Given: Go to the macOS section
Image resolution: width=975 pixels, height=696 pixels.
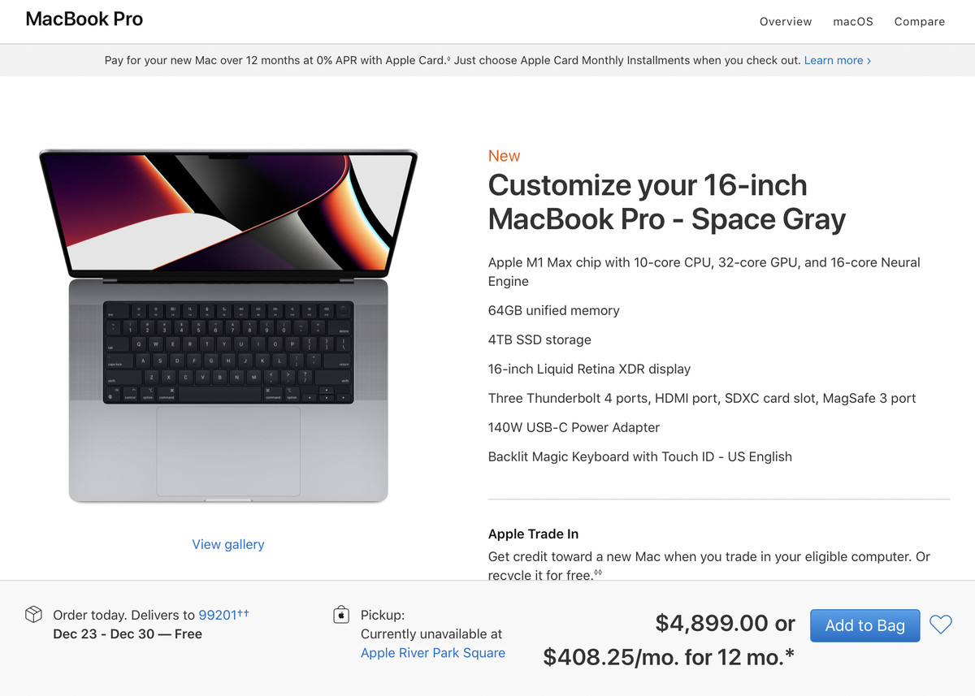Looking at the screenshot, I should point(852,22).
